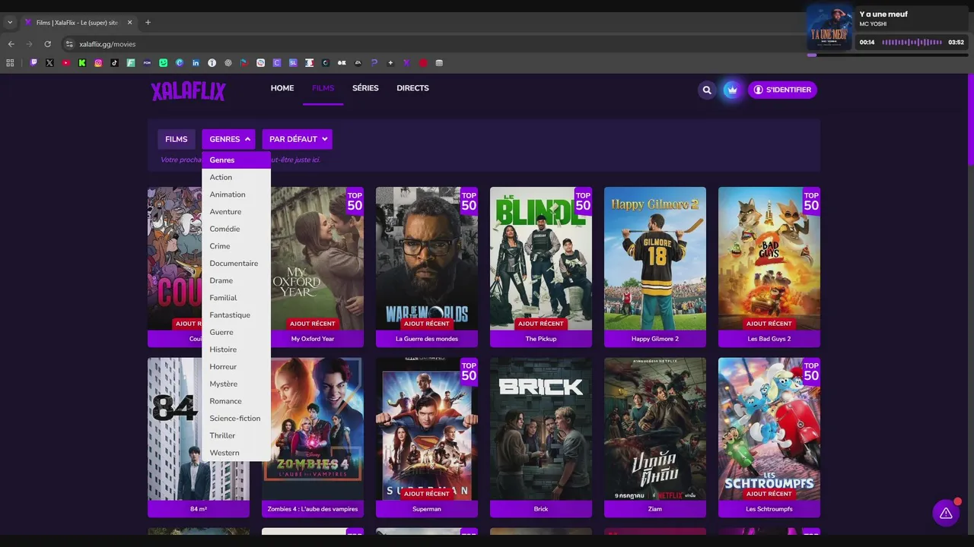974x547 pixels.
Task: Open the X (Twitter) bookmark icon
Action: point(49,63)
